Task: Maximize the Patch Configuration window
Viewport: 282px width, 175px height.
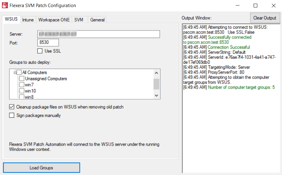Action: click(255, 6)
